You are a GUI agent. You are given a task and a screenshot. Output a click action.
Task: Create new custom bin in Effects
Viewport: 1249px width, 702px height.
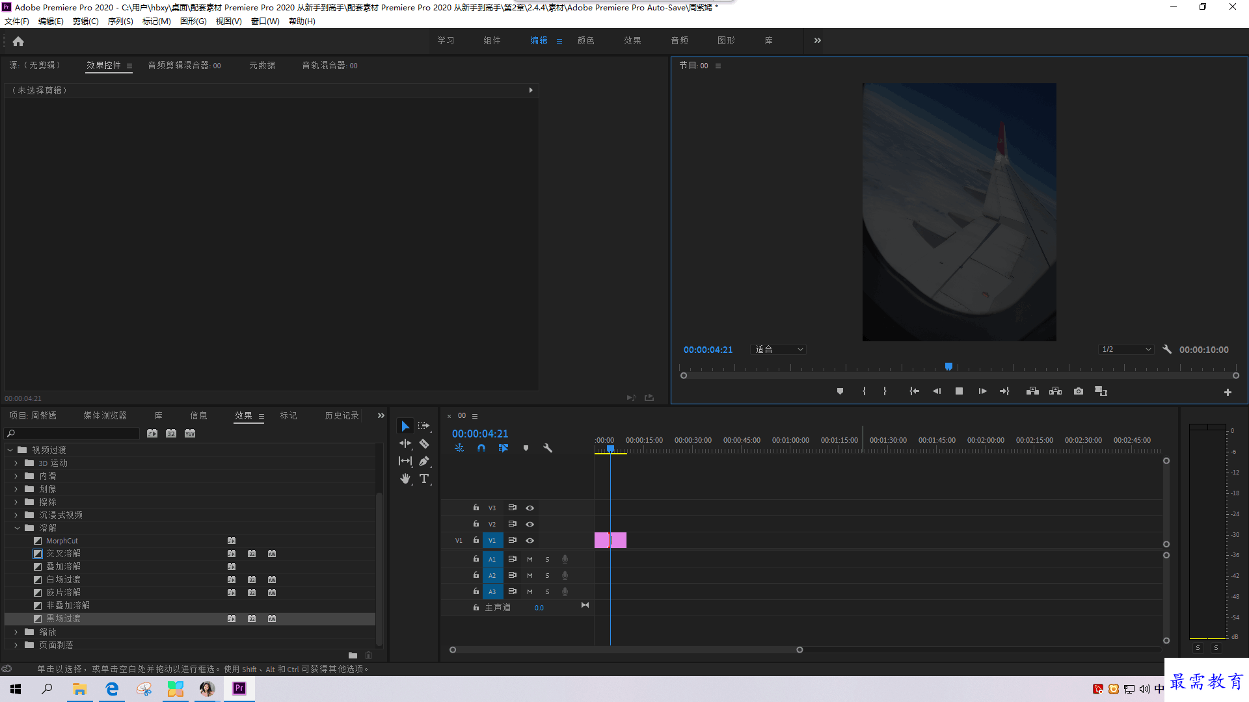click(x=353, y=655)
